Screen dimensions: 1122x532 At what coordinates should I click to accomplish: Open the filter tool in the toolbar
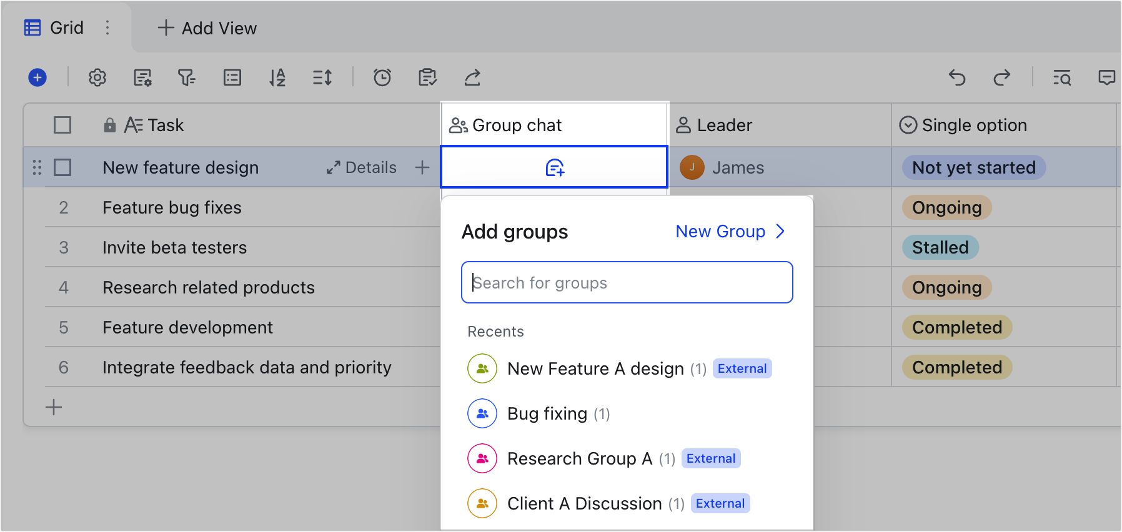pyautogui.click(x=187, y=77)
